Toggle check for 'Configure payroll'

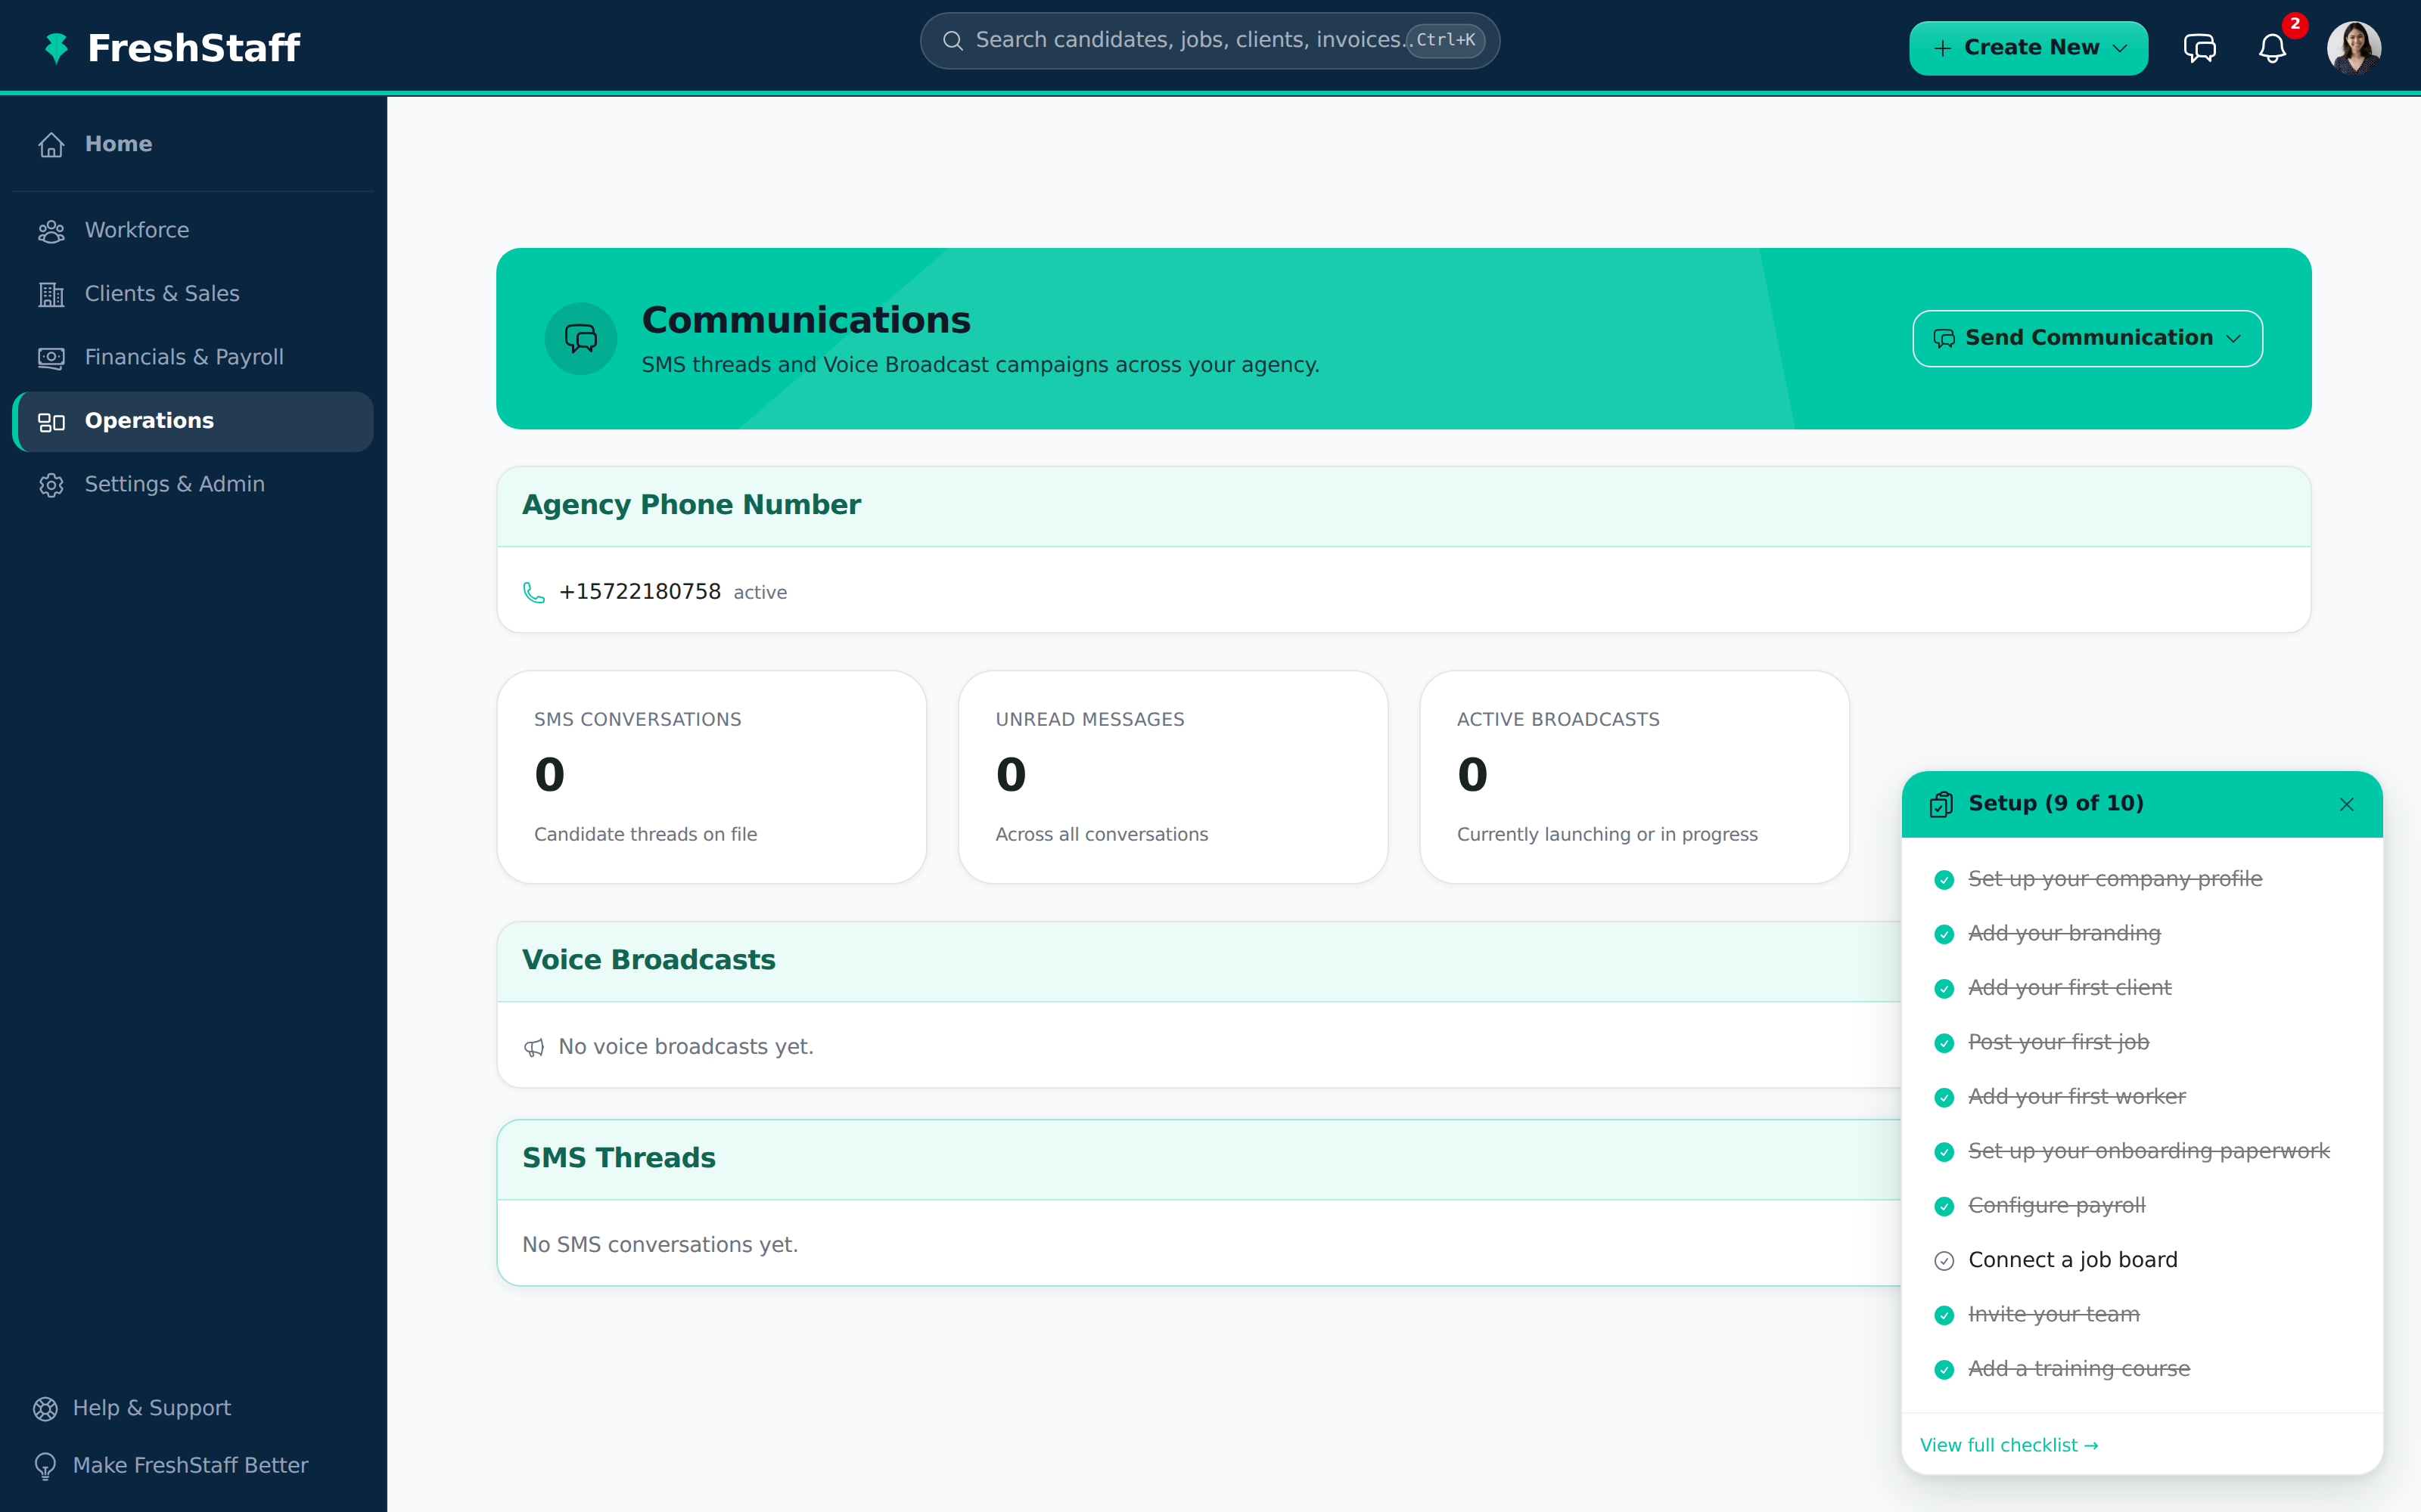point(1944,1207)
